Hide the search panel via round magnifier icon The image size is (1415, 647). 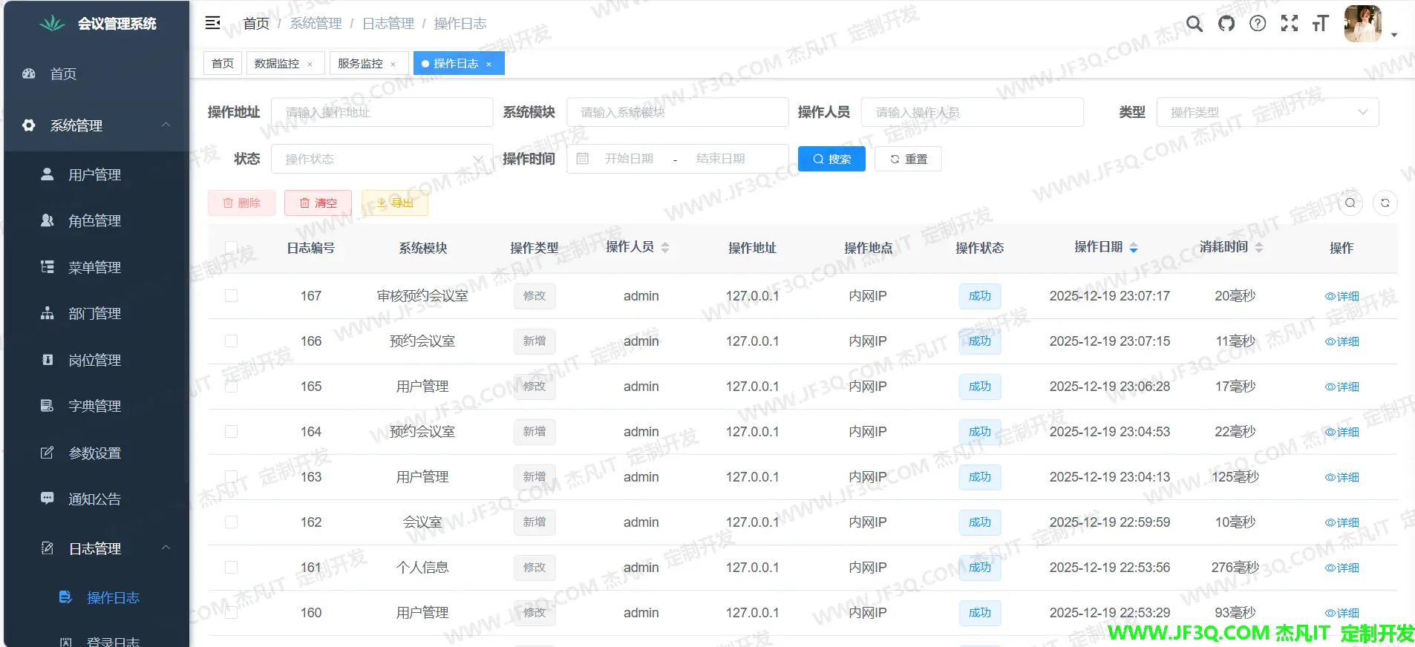[x=1350, y=203]
